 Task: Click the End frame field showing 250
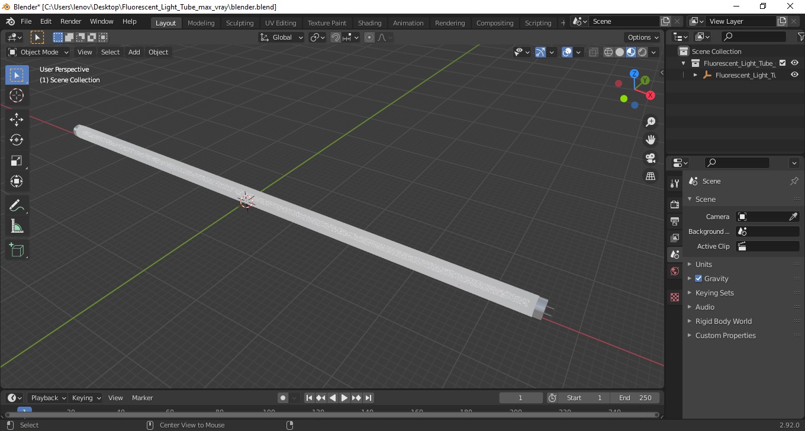point(635,398)
